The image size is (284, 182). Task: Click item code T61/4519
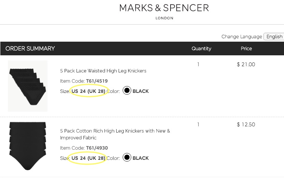click(x=97, y=81)
